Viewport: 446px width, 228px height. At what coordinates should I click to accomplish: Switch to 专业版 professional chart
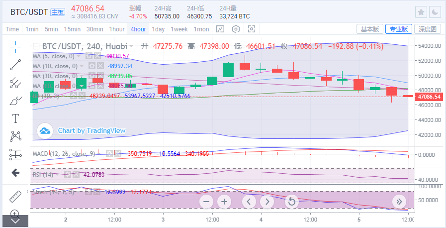398,29
